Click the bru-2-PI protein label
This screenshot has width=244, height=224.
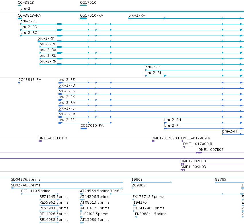point(230,131)
